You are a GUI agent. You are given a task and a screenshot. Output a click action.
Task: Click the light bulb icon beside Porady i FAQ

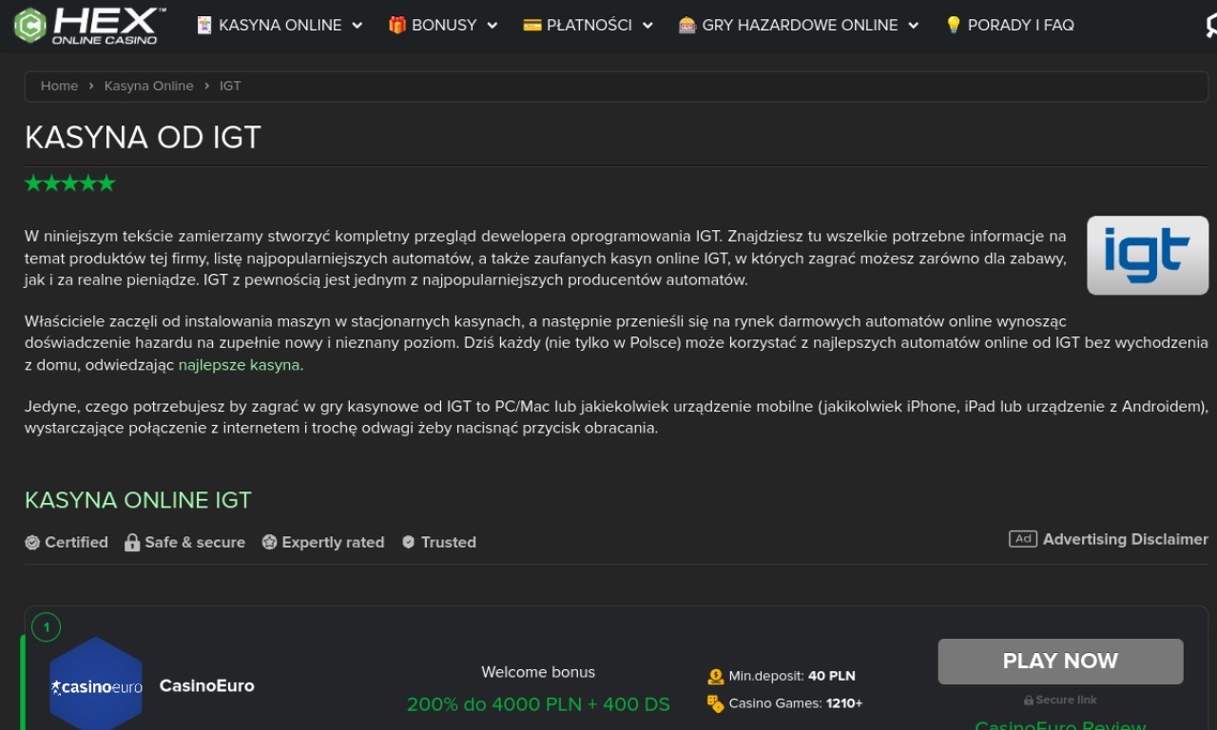[x=954, y=26]
